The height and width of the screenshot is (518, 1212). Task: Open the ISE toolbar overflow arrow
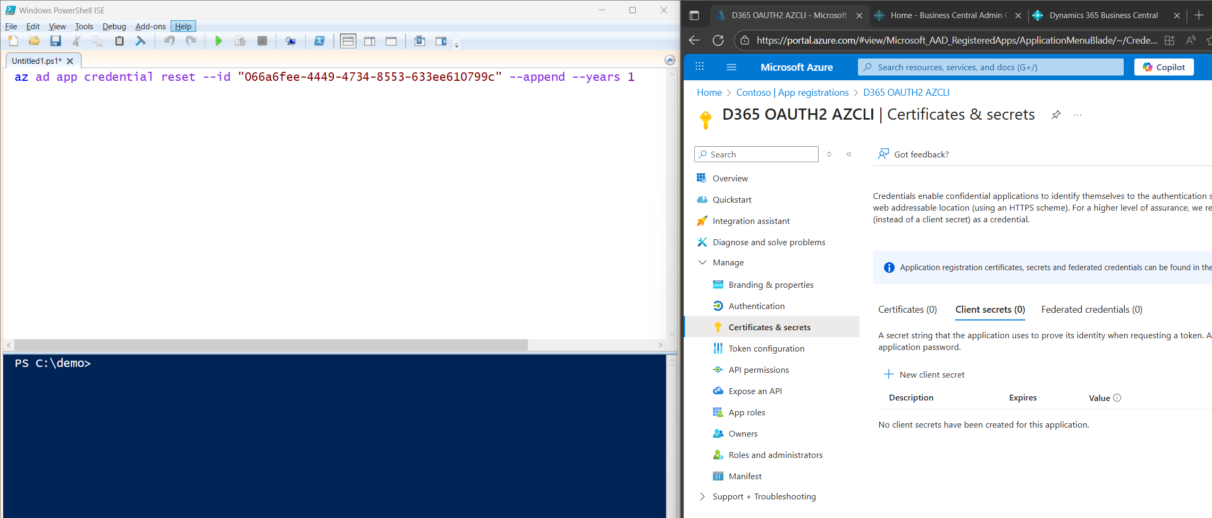coord(457,45)
